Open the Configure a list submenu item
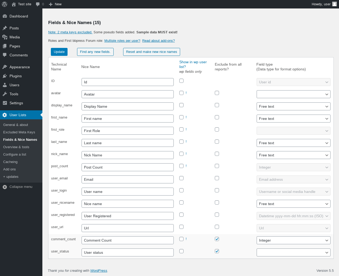The height and width of the screenshot is (276, 339). (15, 155)
